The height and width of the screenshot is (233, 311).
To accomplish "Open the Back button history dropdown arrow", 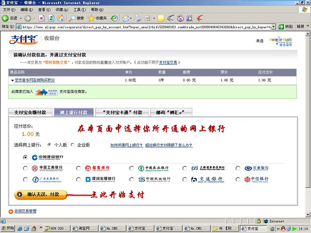I will tap(21, 18).
